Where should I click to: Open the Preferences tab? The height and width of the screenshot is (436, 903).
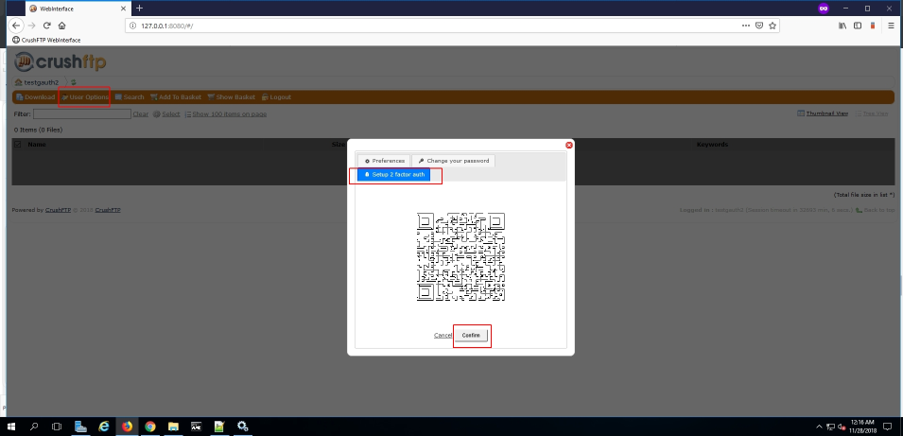pyautogui.click(x=384, y=161)
